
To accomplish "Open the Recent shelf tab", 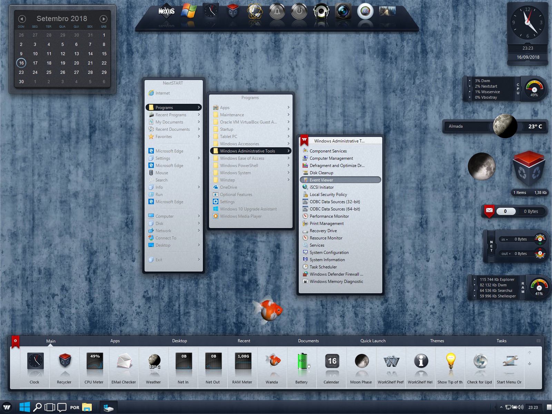I will pos(244,341).
